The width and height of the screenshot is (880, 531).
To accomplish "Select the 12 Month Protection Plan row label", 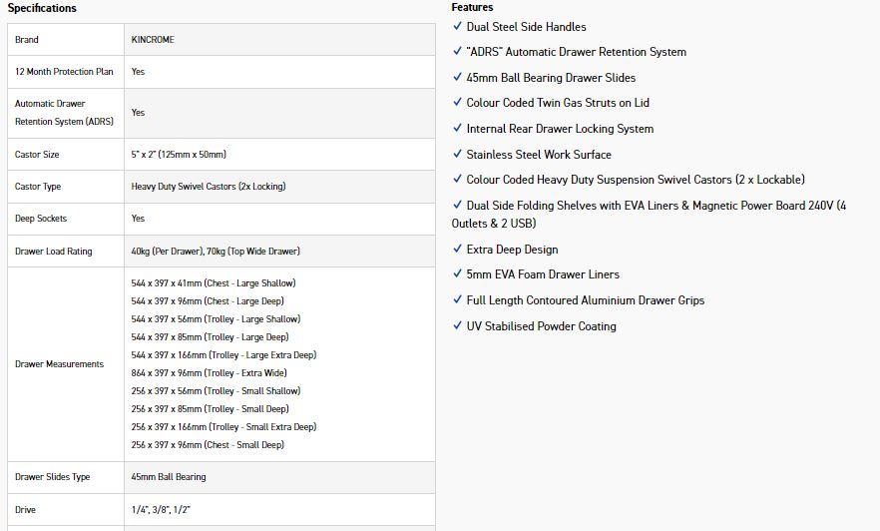I will tap(64, 72).
